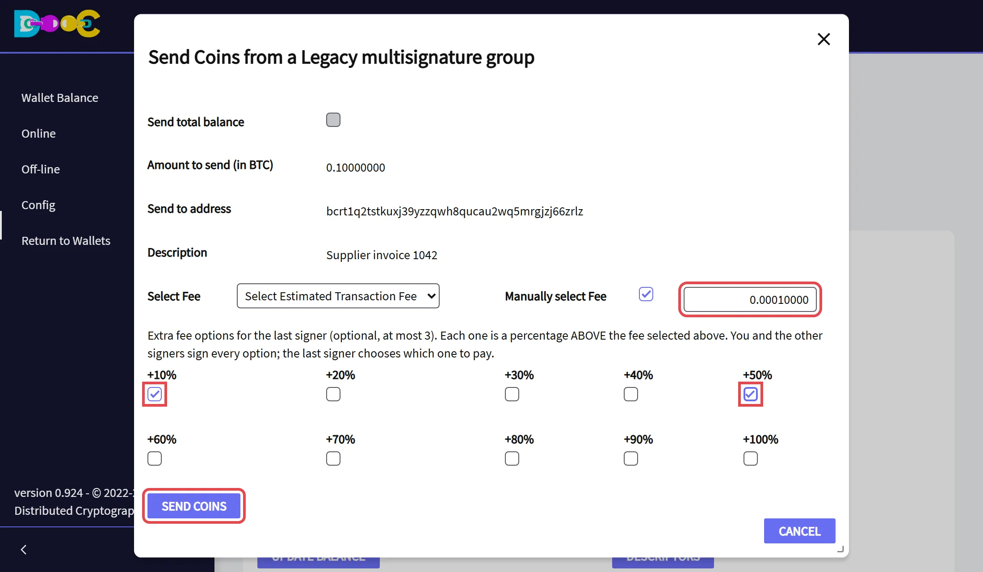Screen dimensions: 983x572
Task: Enable the +70% extra fee option
Action: pyautogui.click(x=333, y=458)
